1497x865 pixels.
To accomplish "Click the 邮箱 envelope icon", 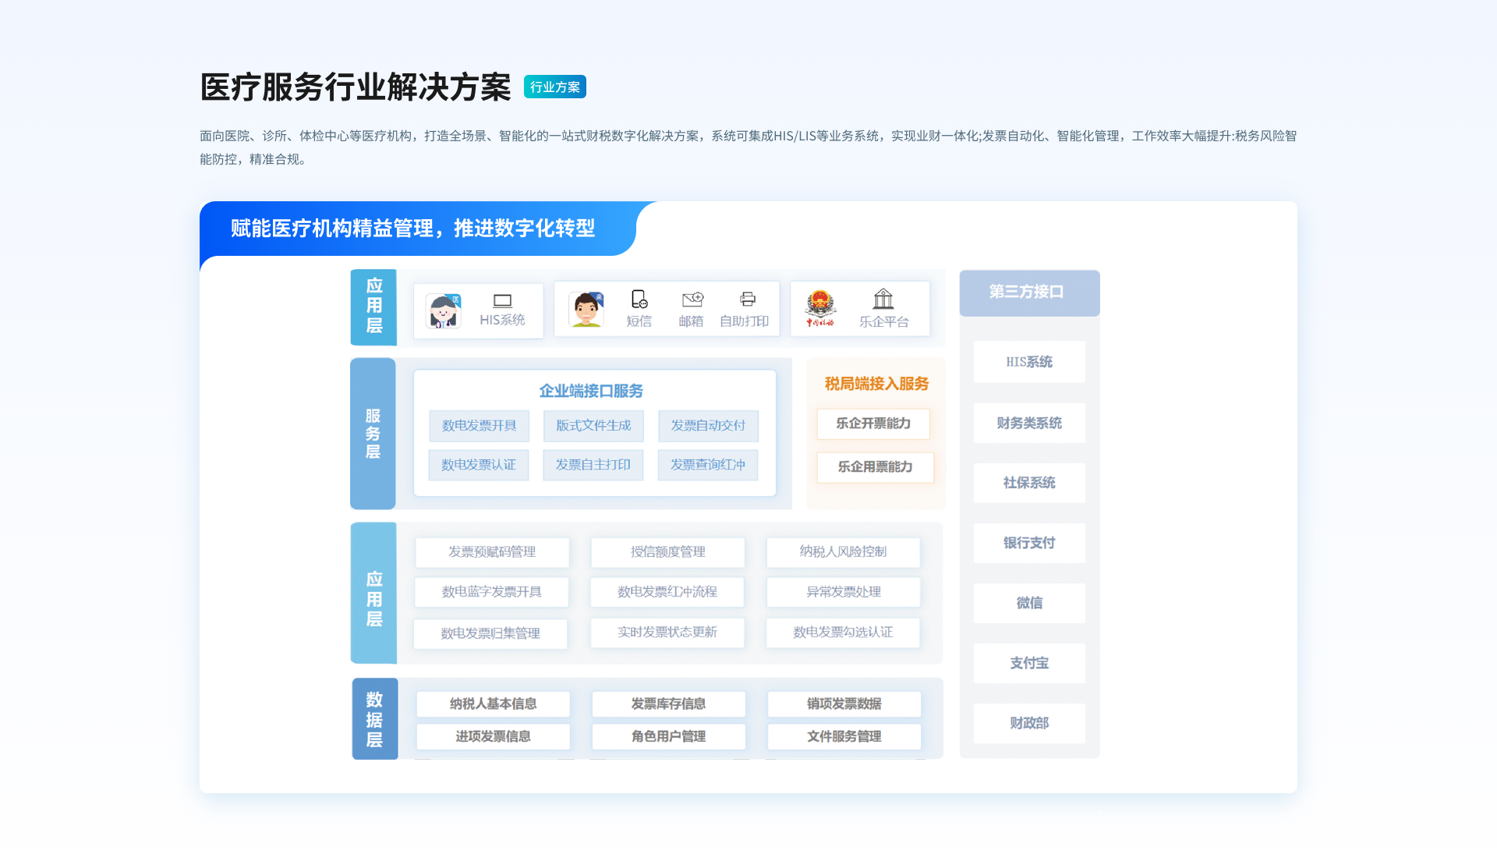I will (692, 298).
